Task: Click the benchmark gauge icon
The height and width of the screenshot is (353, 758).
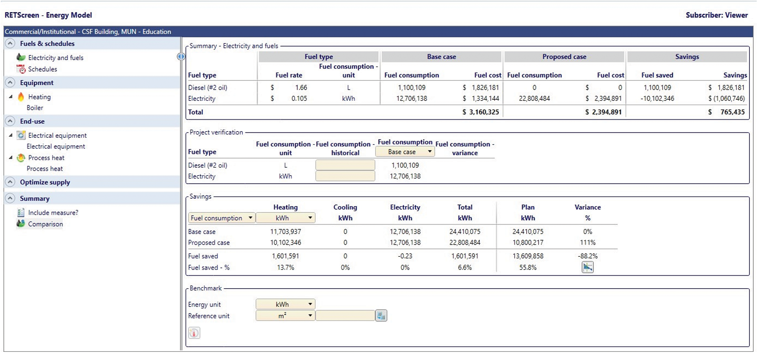Action: [194, 333]
